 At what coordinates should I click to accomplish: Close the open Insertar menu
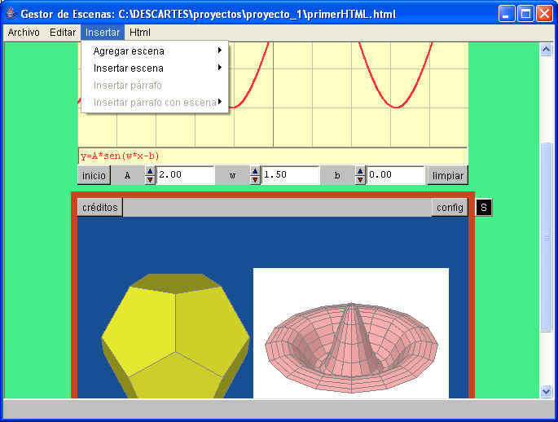tap(102, 33)
